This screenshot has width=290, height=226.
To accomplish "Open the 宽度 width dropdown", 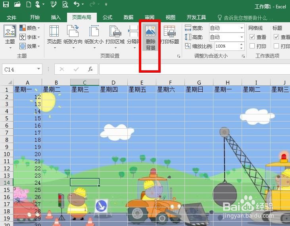I will click(x=242, y=28).
